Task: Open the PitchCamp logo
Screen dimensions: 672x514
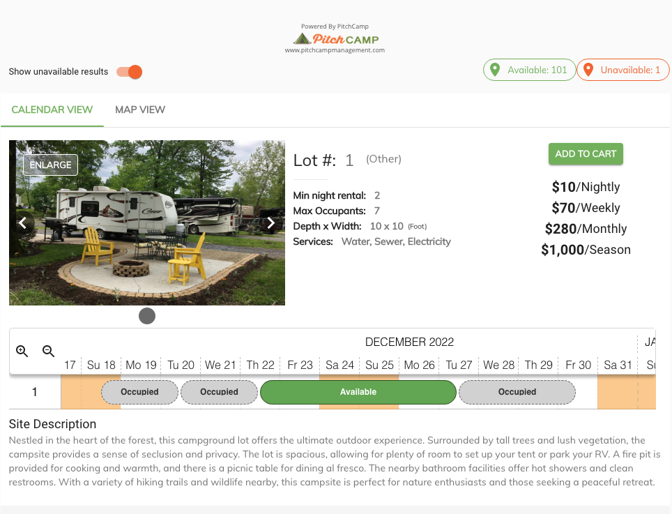Action: pyautogui.click(x=335, y=39)
